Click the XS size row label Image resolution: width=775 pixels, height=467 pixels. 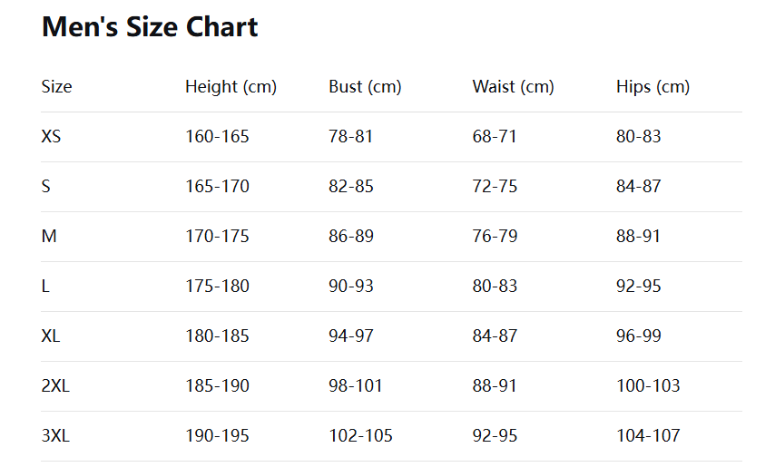coord(51,137)
